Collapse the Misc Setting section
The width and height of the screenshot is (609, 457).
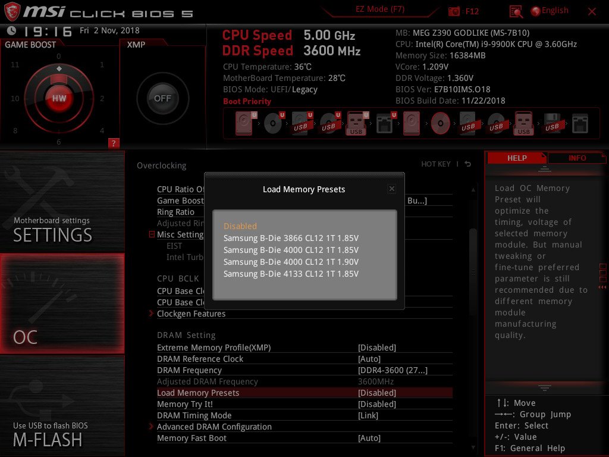point(152,234)
